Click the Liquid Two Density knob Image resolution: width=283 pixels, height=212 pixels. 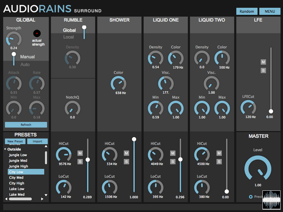(202, 58)
